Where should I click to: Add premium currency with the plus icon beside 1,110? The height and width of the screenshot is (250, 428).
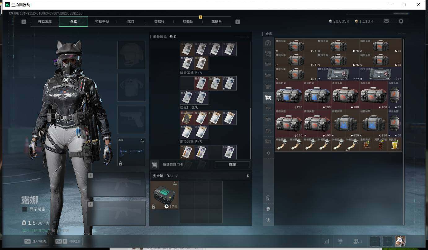[x=372, y=21]
